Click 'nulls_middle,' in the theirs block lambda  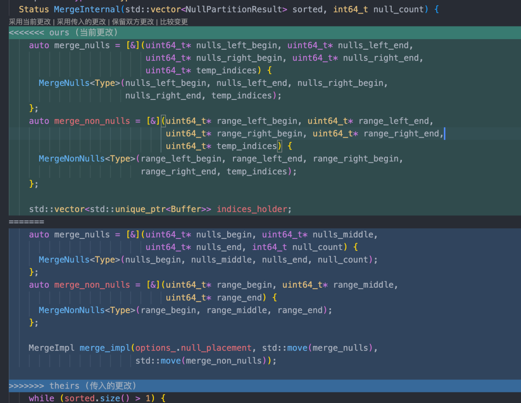coord(345,235)
